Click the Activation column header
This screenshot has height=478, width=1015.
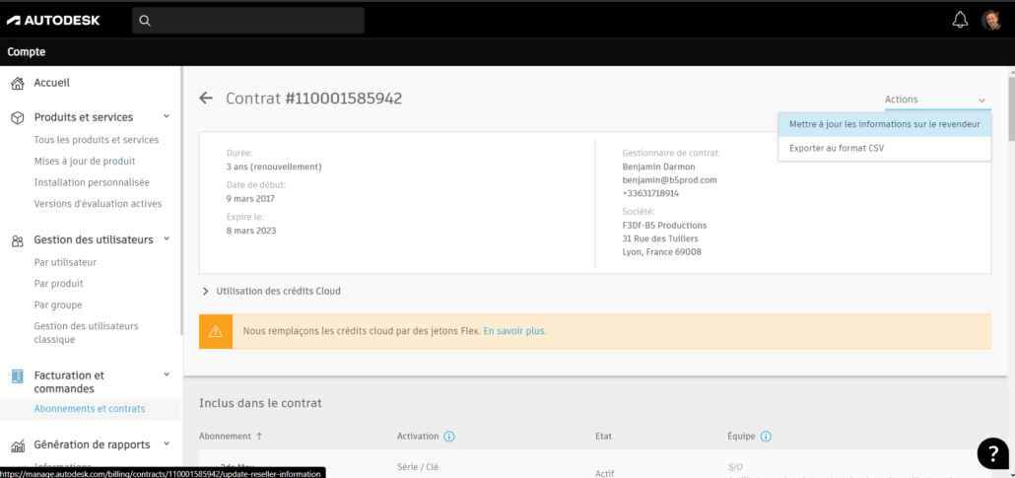click(x=418, y=437)
